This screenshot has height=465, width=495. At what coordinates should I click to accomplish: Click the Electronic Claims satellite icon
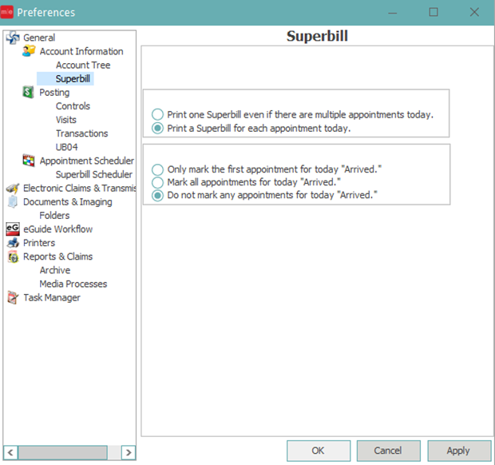(x=12, y=189)
